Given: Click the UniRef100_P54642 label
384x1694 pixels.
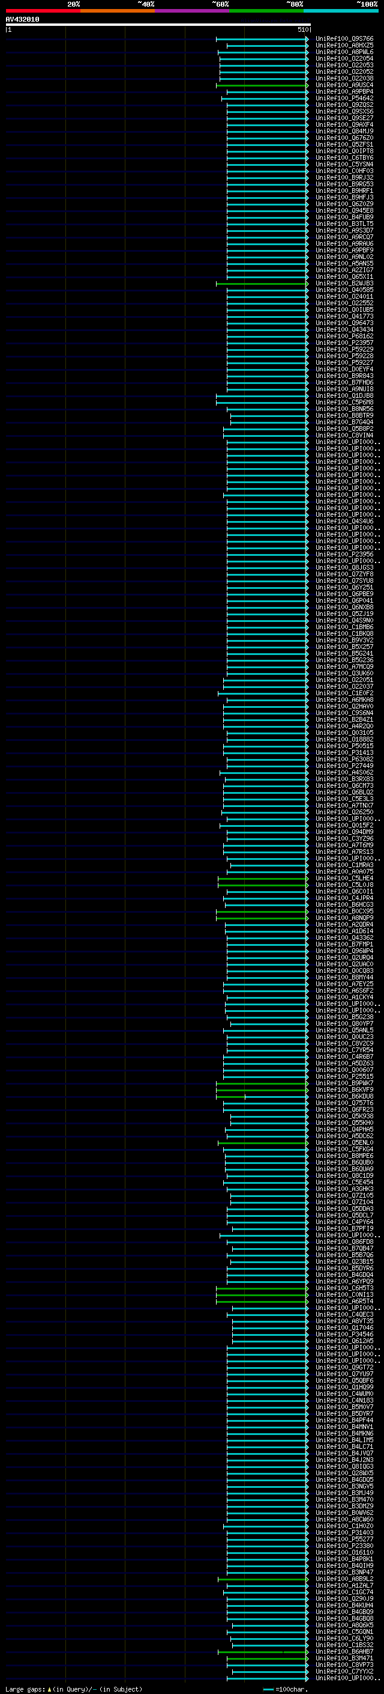Looking at the screenshot, I should click(x=344, y=99).
